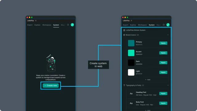Viewport: 197px width, 111px height.
Task: Click the Accent green color swatch
Action: (131, 53)
